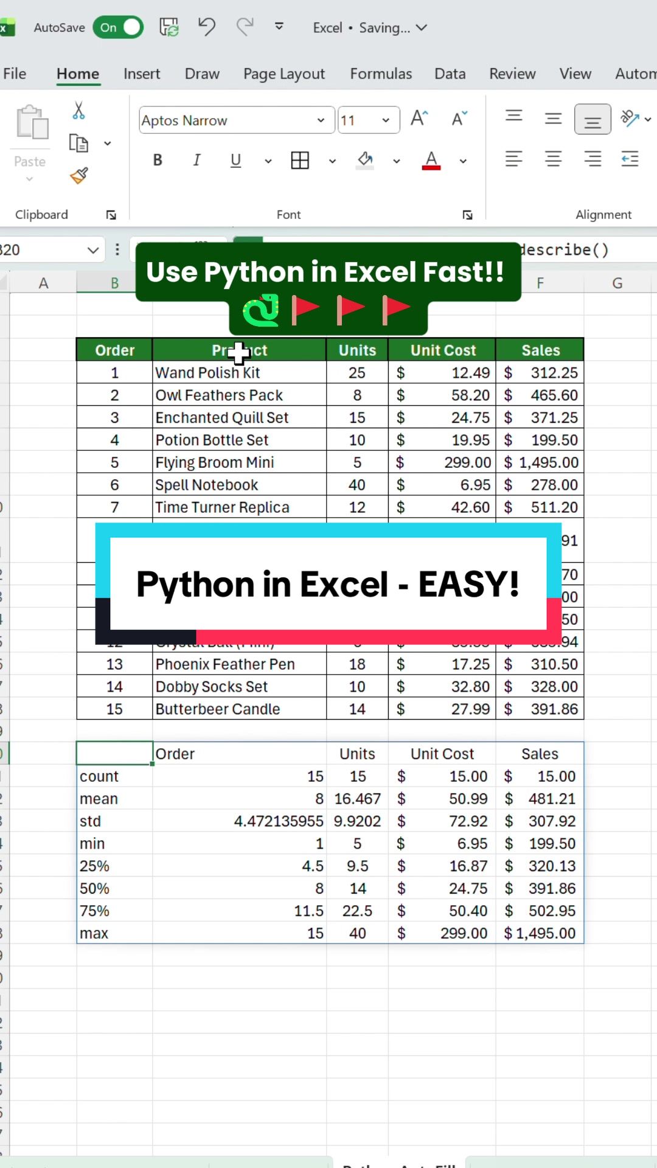Open the Customize Quick Access Toolbar dropdown
The image size is (657, 1168).
pyautogui.click(x=279, y=27)
